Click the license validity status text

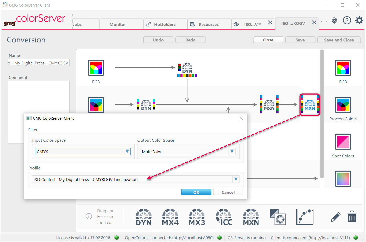84,238
